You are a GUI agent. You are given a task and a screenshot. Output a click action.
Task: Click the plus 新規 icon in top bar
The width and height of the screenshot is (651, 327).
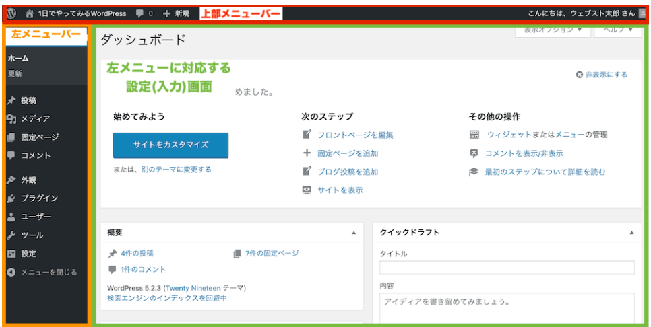[167, 13]
